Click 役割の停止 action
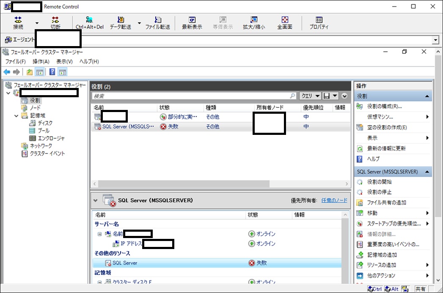 point(379,192)
